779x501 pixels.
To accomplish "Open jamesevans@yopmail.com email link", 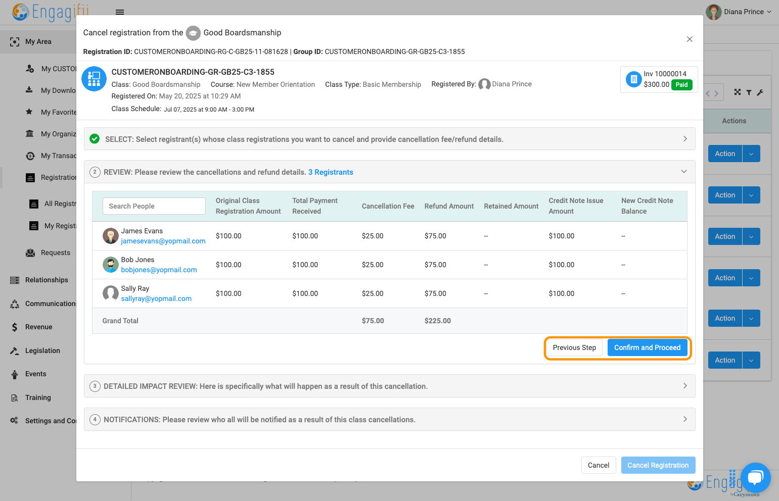I will 163,241.
